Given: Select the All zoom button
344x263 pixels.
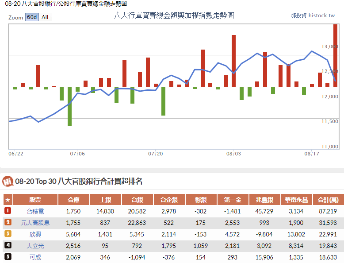Looking at the screenshot, I should (x=45, y=17).
